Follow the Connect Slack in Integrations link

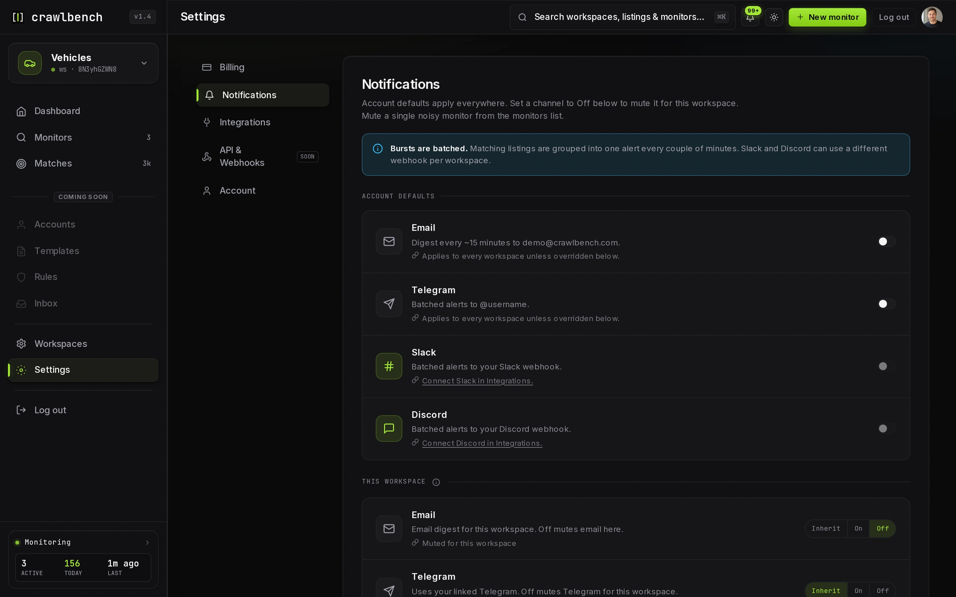coord(477,381)
